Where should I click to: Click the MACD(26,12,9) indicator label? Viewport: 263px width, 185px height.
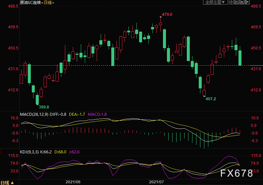(34, 114)
